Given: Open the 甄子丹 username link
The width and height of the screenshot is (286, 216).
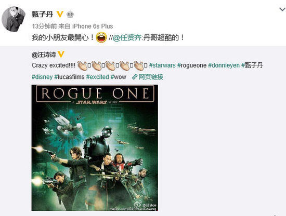Looking at the screenshot, I should click(x=42, y=14).
